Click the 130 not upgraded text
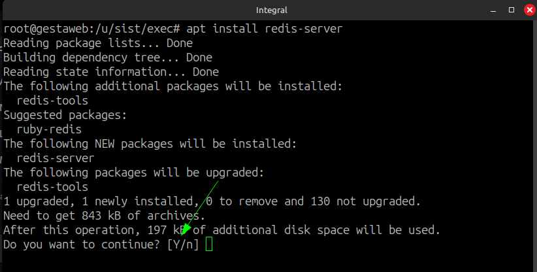537x272 pixels. coord(365,201)
